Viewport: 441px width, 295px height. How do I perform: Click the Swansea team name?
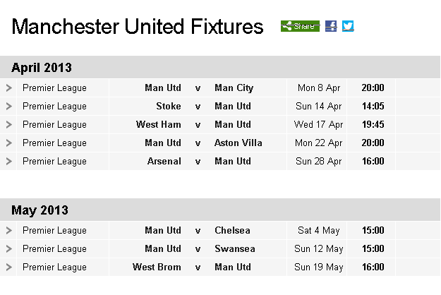(235, 248)
